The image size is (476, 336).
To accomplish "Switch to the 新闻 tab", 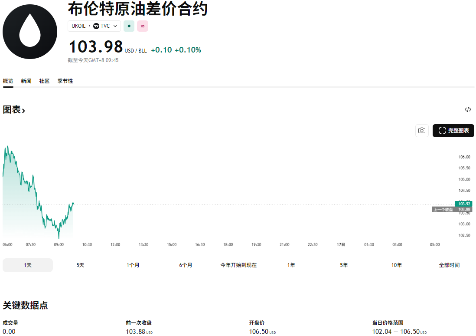I will [26, 81].
